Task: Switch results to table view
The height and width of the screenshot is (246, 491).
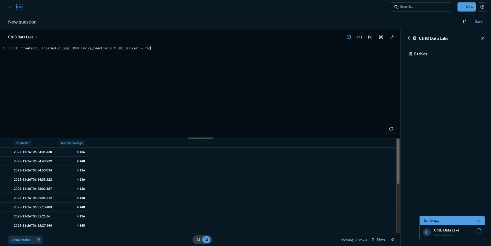Action: click(x=198, y=240)
